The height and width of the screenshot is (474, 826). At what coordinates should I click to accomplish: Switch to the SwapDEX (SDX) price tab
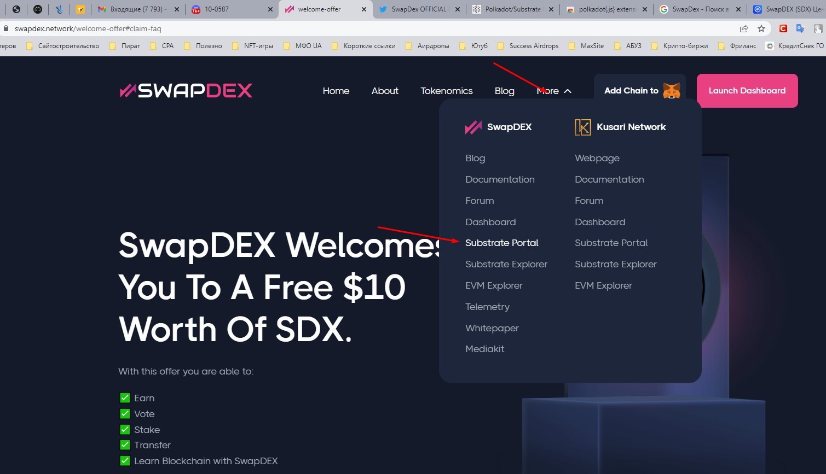[x=787, y=9]
